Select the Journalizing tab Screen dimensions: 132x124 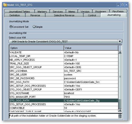[114, 15]
